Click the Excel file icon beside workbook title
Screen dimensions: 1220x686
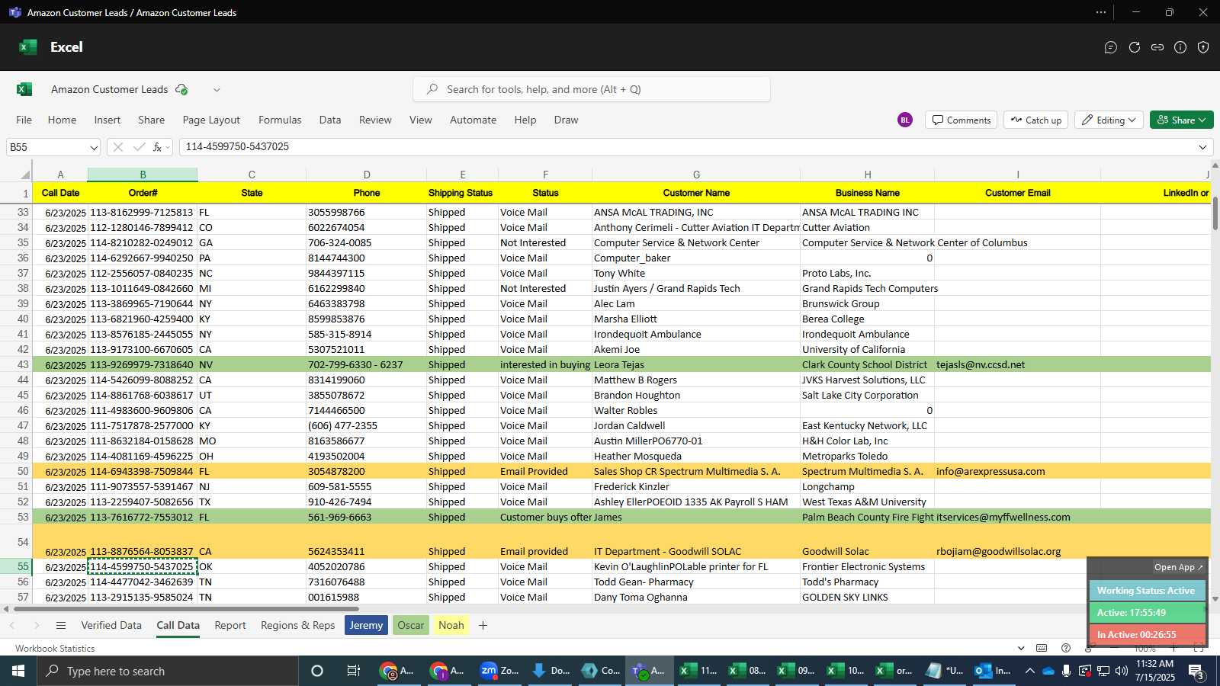coord(24,89)
